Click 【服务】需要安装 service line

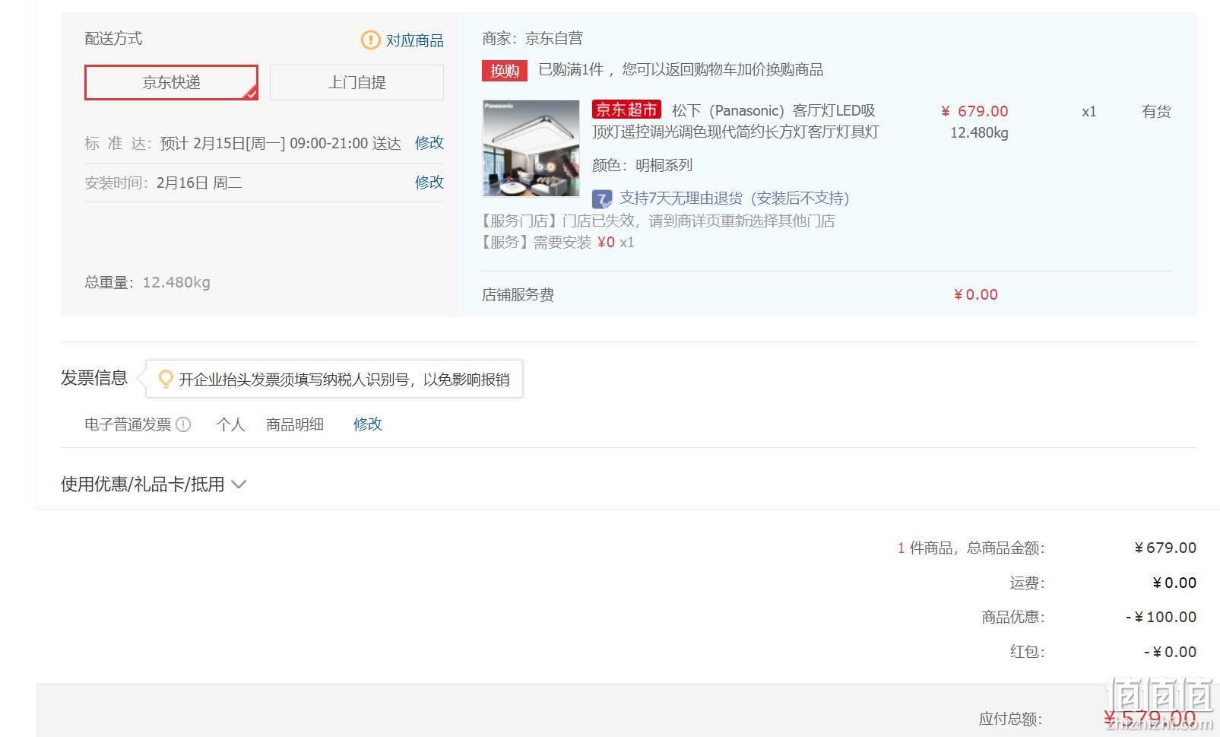click(557, 243)
